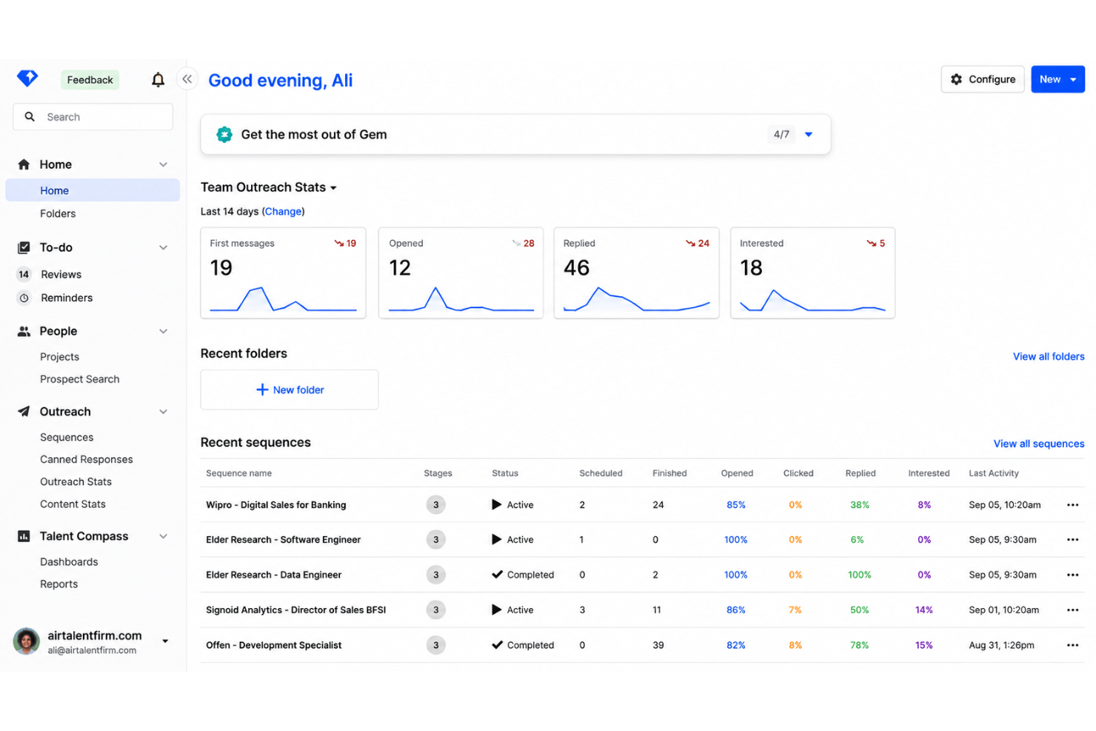Collapse the sidebar with double-chevron icon

click(x=187, y=79)
